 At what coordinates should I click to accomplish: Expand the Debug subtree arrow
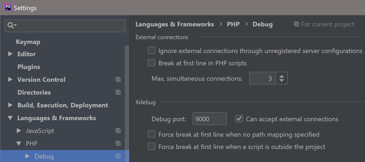tap(27, 156)
